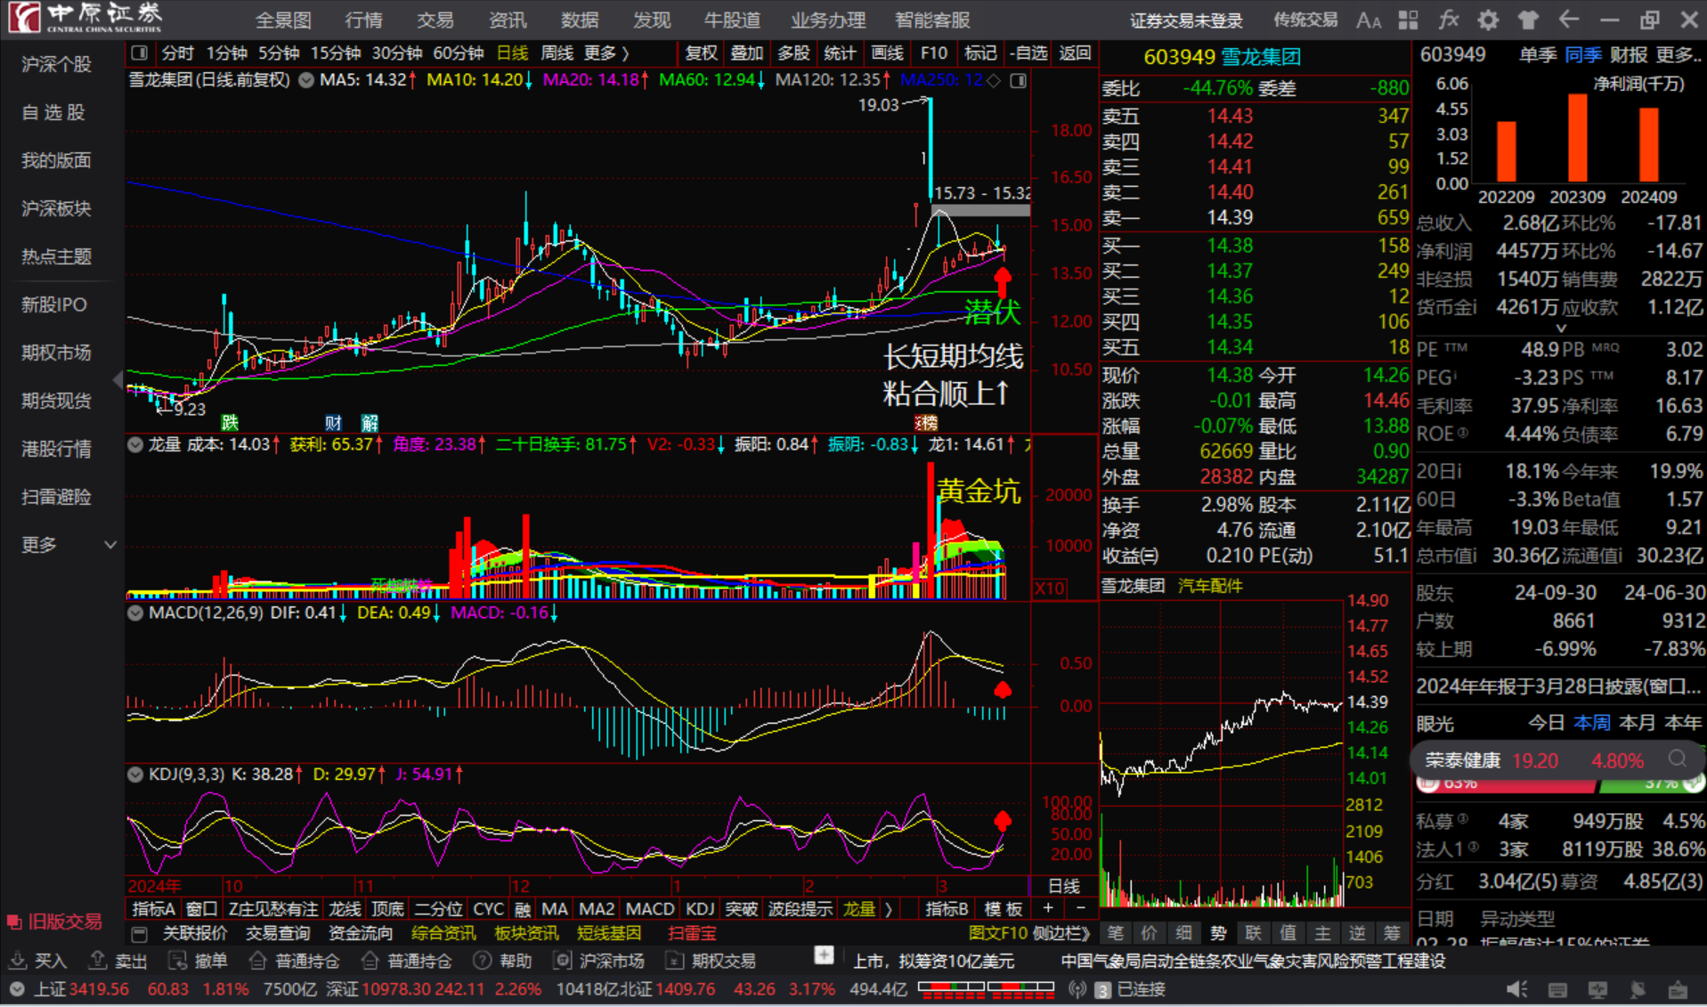
Task: Click the back arrow icon in title bar
Action: click(1568, 20)
